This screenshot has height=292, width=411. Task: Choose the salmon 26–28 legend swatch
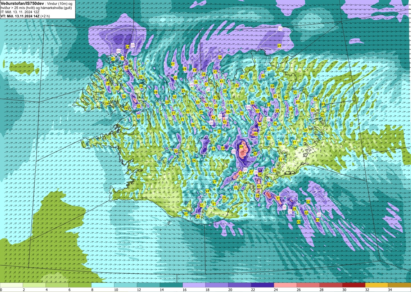(308, 285)
